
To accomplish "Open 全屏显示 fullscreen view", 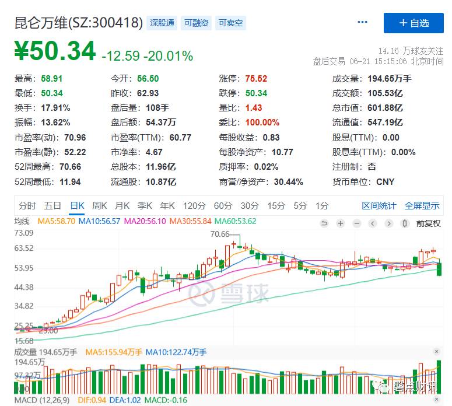I will (x=422, y=205).
